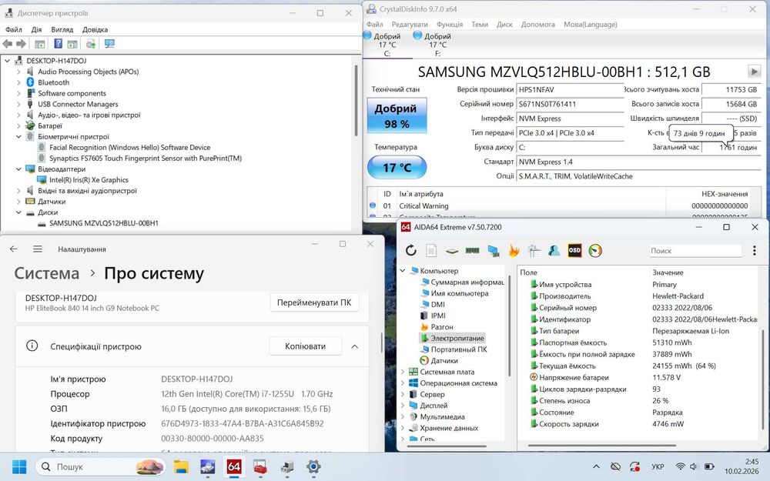Click Device Manager update driver icon
This screenshot has width=770, height=481.
pyautogui.click(x=91, y=44)
